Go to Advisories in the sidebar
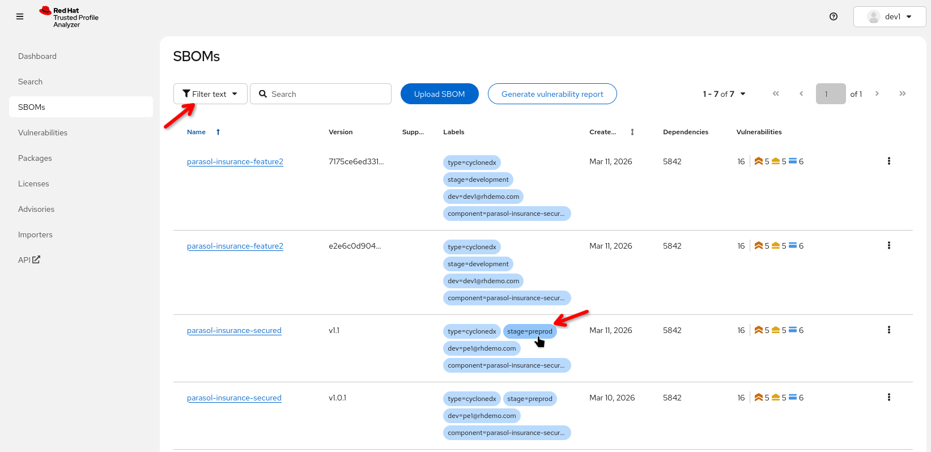931x452 pixels. (36, 209)
